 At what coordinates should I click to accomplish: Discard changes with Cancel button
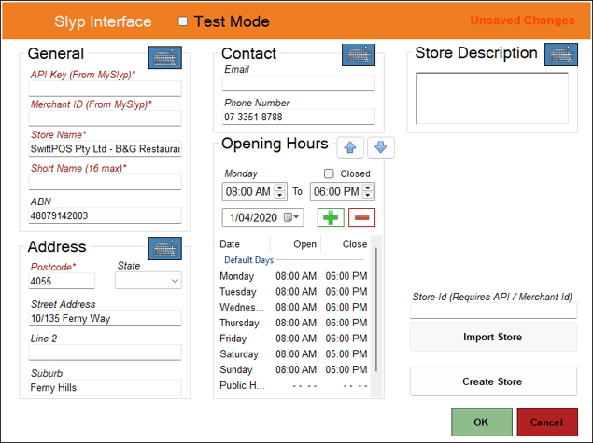(547, 422)
